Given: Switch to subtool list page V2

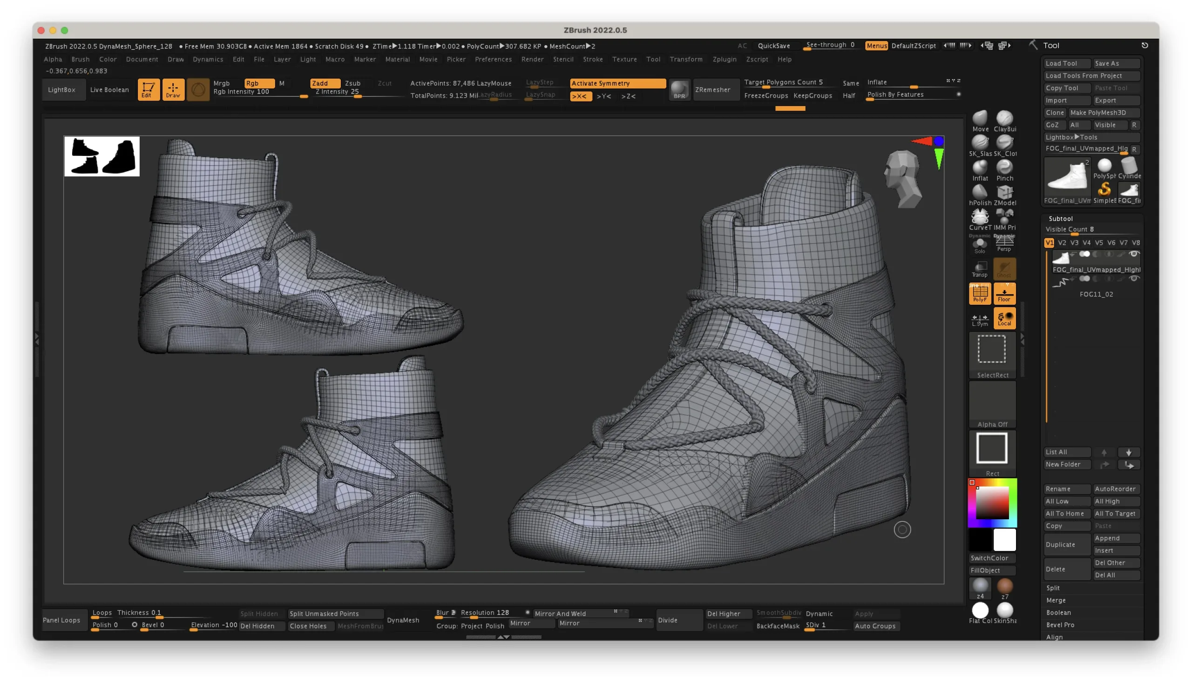Looking at the screenshot, I should tap(1062, 242).
